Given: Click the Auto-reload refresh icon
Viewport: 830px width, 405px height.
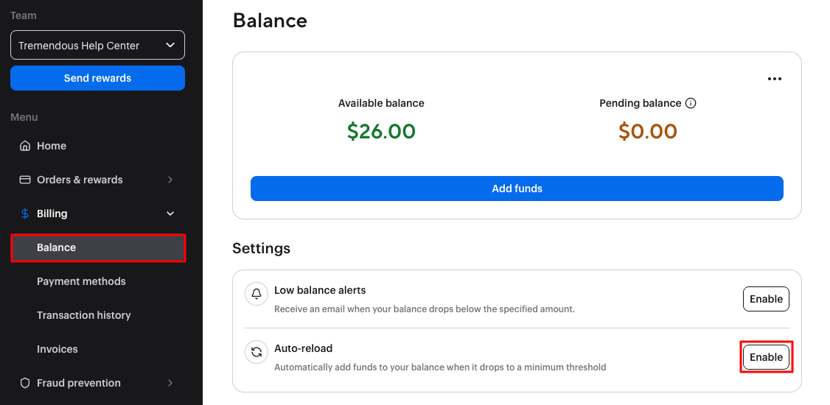Looking at the screenshot, I should [x=257, y=352].
